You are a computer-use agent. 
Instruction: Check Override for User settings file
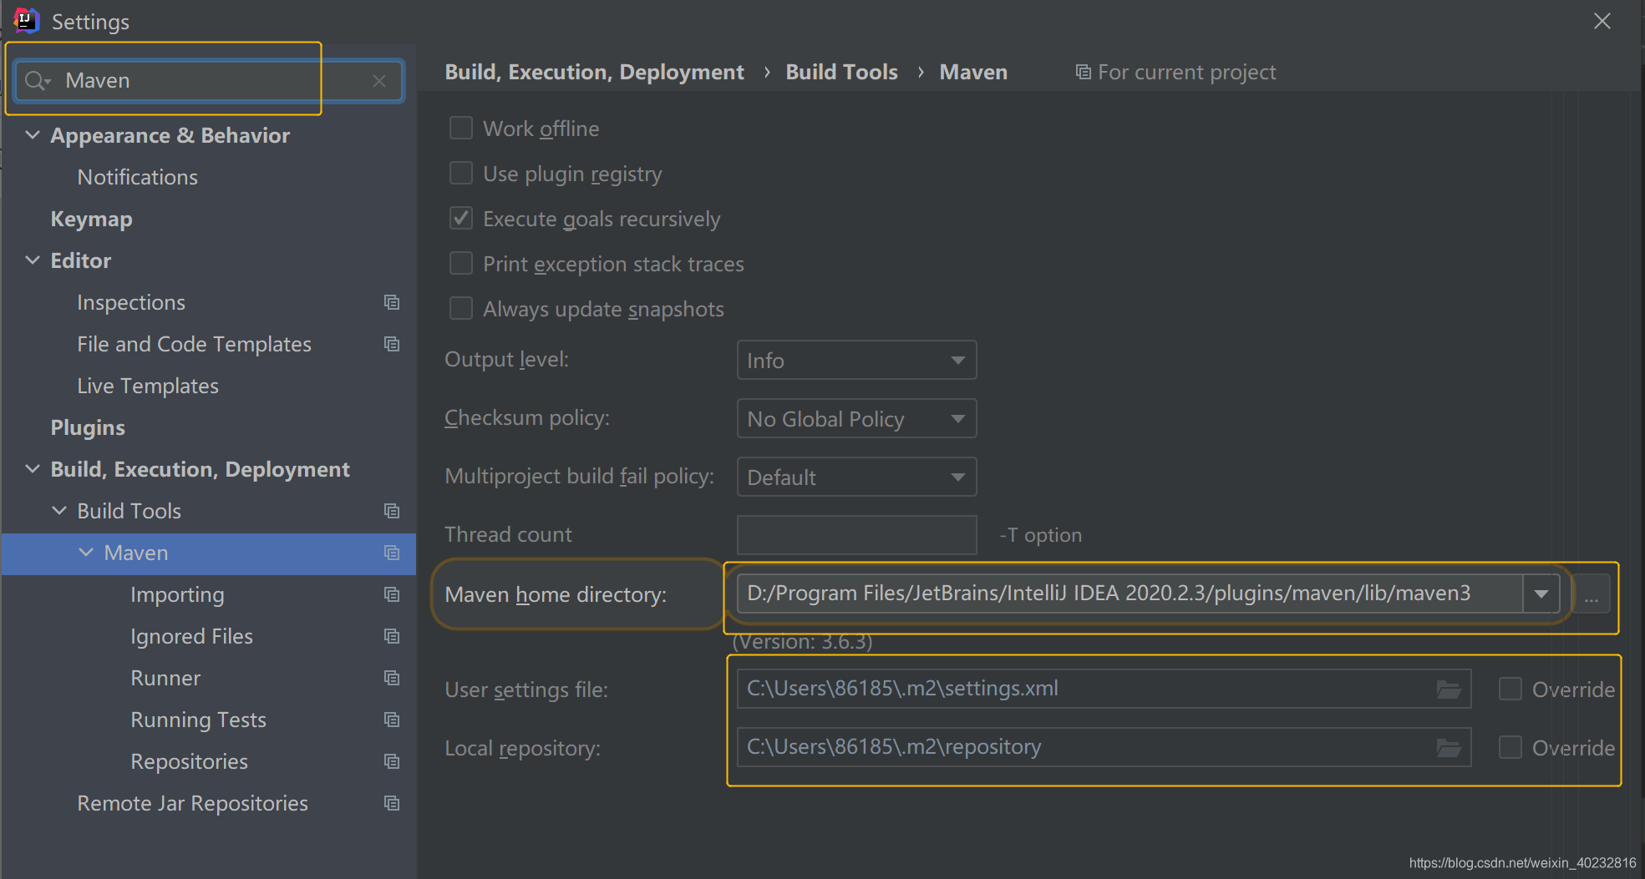point(1510,689)
